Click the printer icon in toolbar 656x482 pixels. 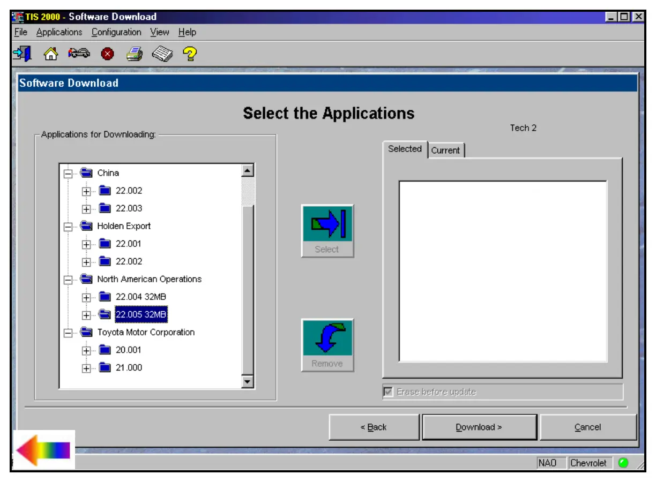click(x=135, y=54)
